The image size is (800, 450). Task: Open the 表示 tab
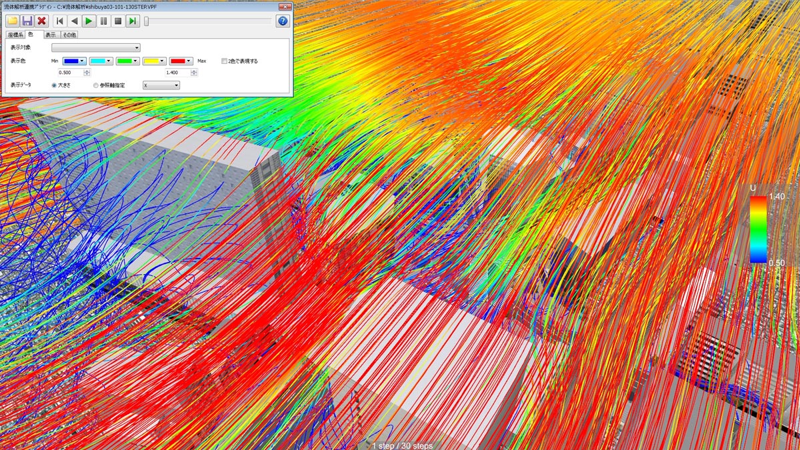coord(51,35)
